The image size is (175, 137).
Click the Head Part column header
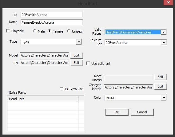pos(43,99)
